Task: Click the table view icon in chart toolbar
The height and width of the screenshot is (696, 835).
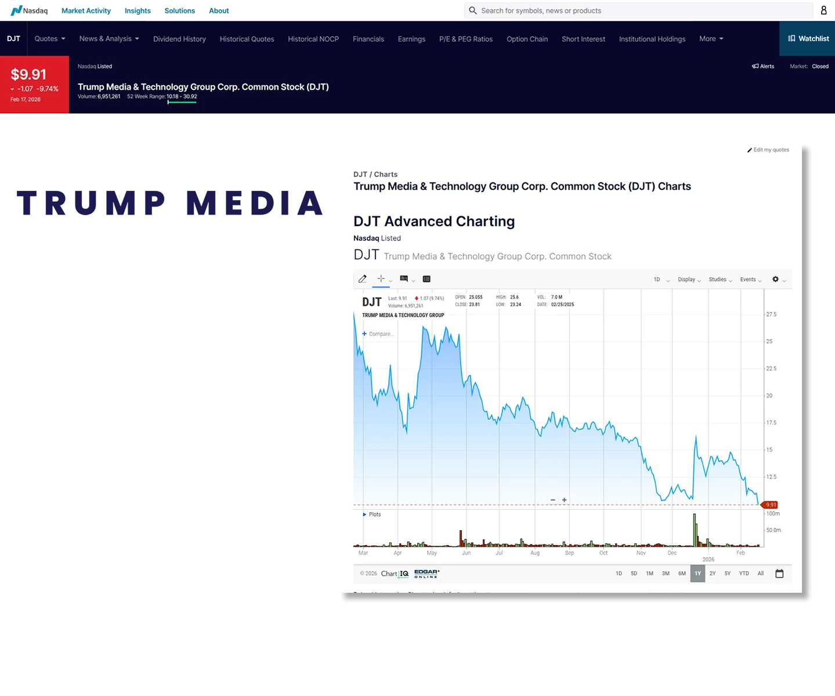Action: [x=426, y=279]
